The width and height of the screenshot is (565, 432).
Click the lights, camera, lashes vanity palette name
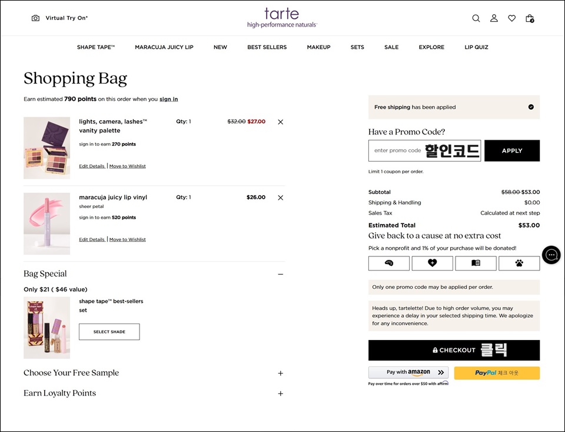pos(113,126)
